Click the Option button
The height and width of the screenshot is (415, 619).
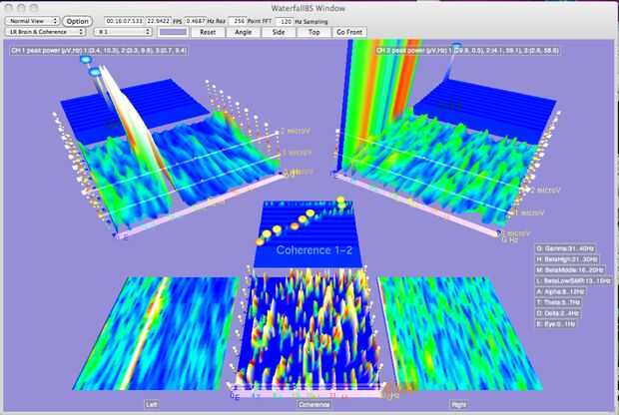pos(77,21)
